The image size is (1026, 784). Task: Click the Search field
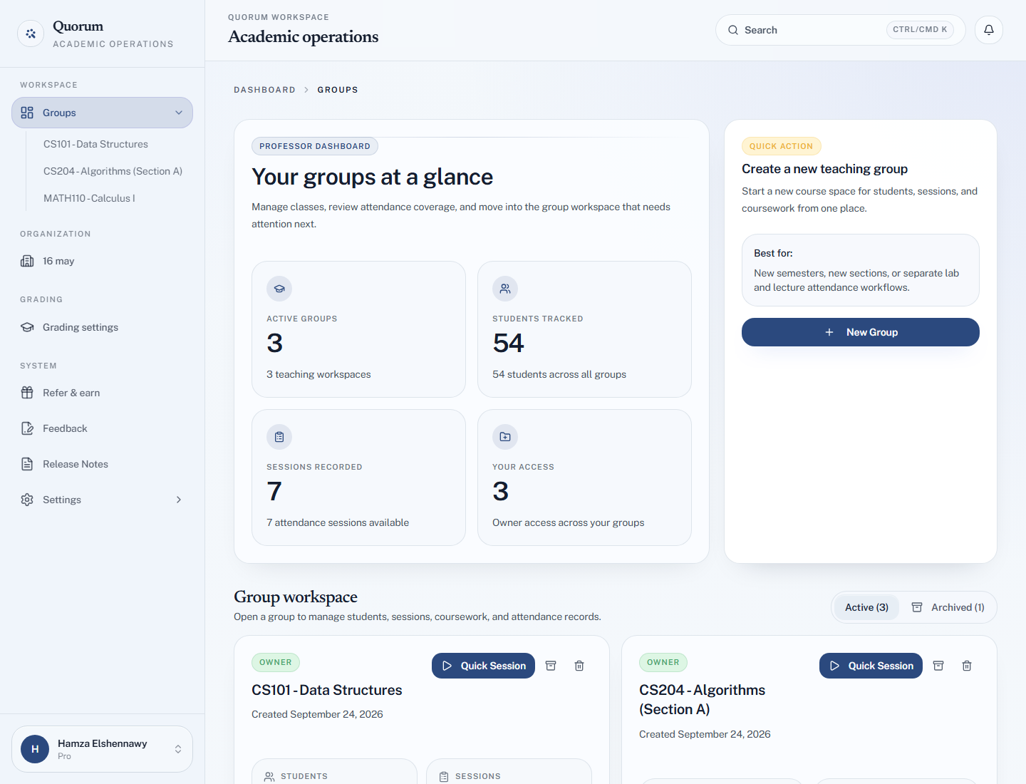(841, 30)
